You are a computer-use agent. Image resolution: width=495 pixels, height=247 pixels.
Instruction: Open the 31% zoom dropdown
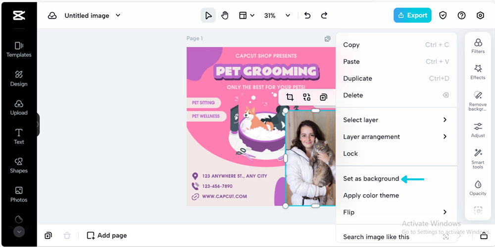pos(288,15)
